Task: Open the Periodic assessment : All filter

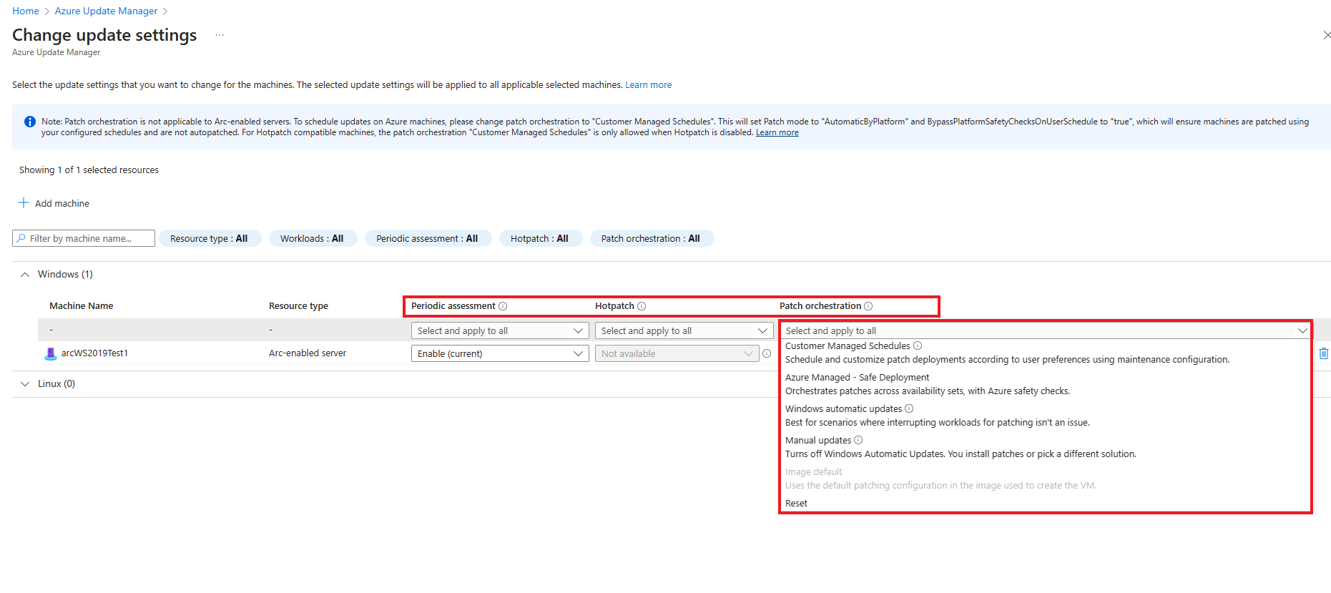Action: point(428,238)
